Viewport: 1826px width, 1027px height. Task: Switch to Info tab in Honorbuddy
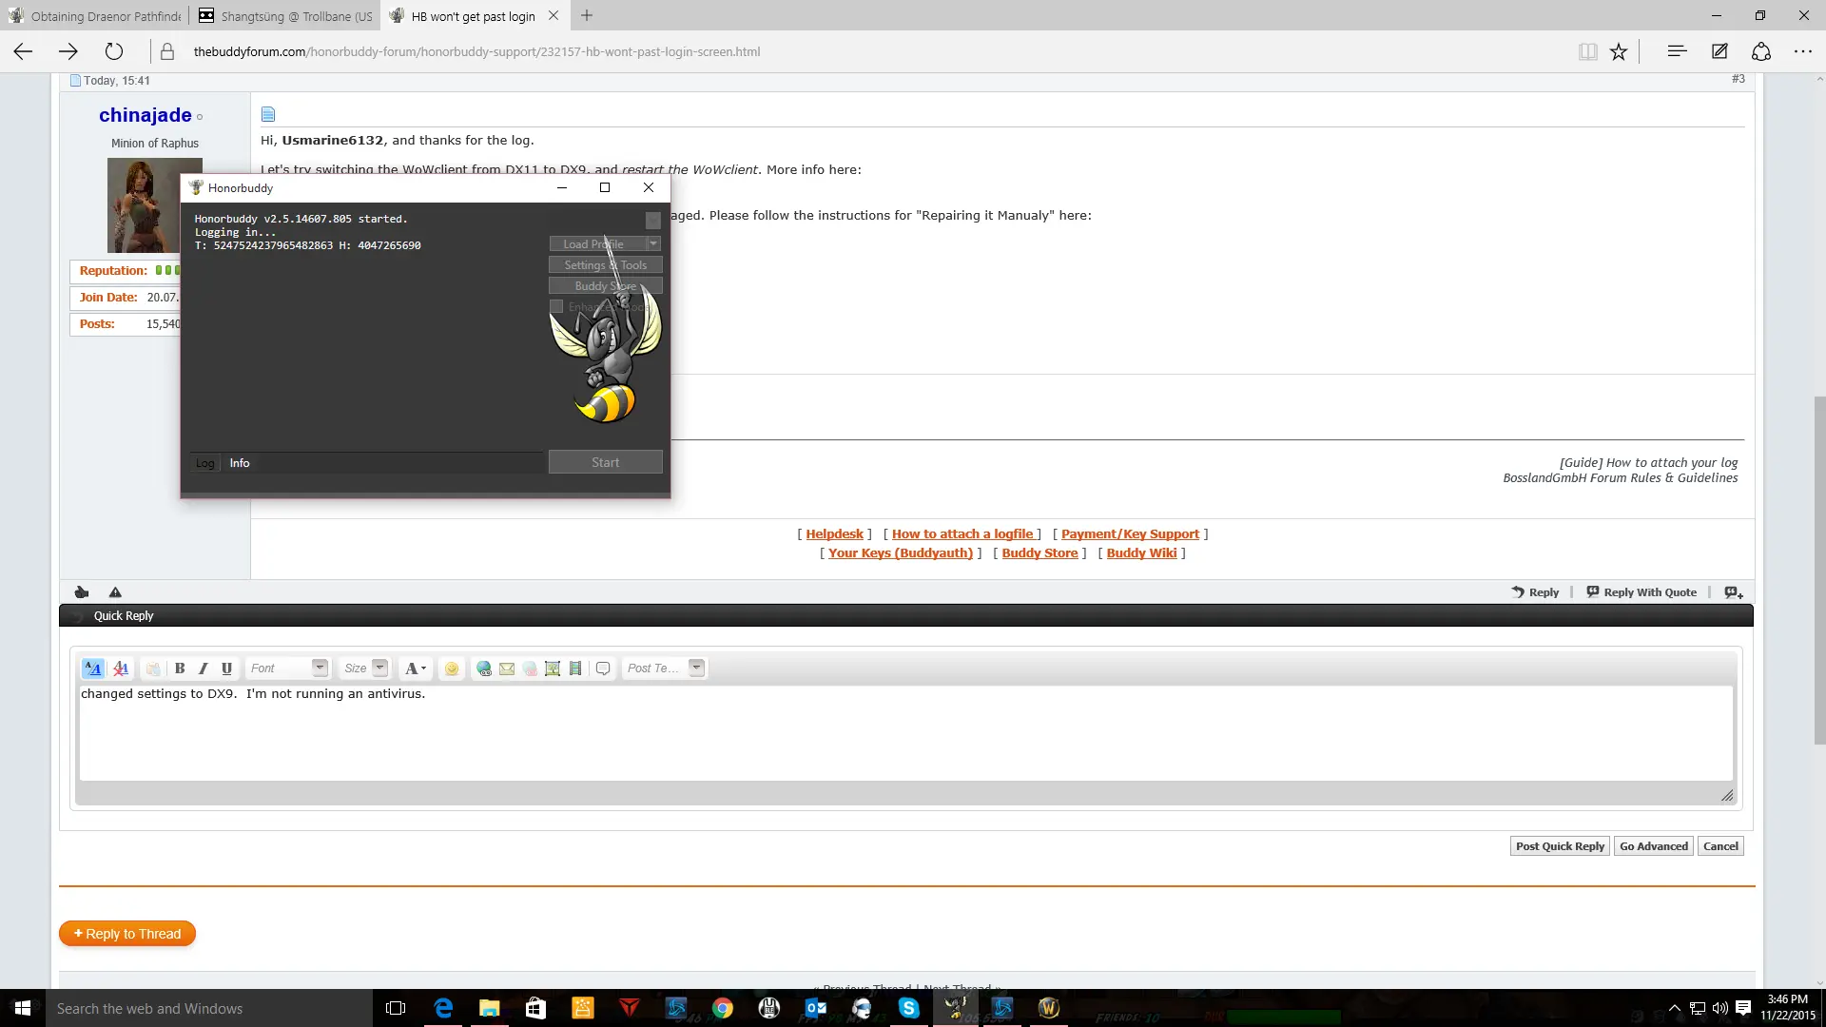(x=240, y=463)
